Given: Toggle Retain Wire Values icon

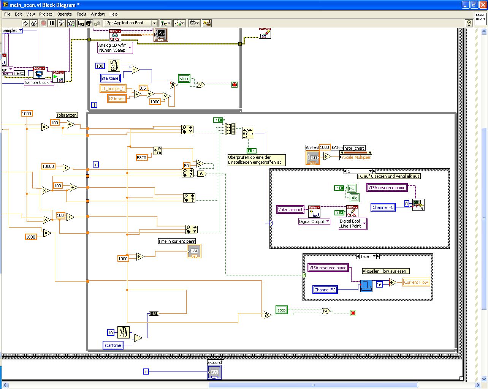Looking at the screenshot, I should coord(71,23).
